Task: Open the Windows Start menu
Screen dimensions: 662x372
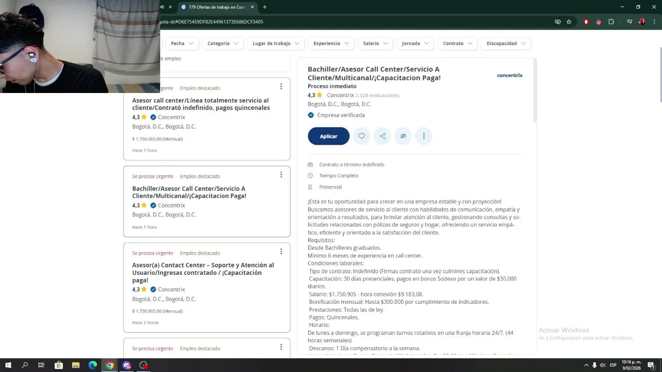Action: [x=8, y=365]
